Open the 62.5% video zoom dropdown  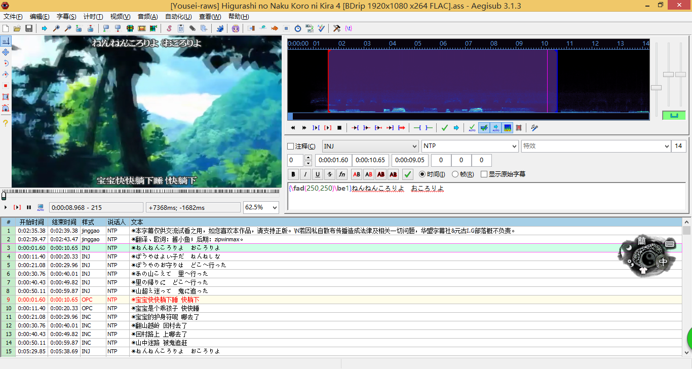point(261,207)
